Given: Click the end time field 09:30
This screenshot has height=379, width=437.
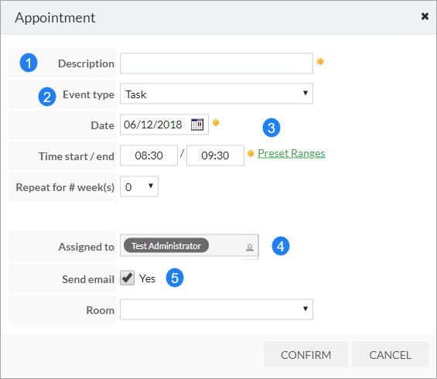Looking at the screenshot, I should click(x=215, y=155).
